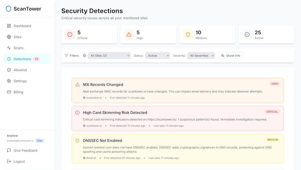Toggle the Show Info button

pos(231,56)
